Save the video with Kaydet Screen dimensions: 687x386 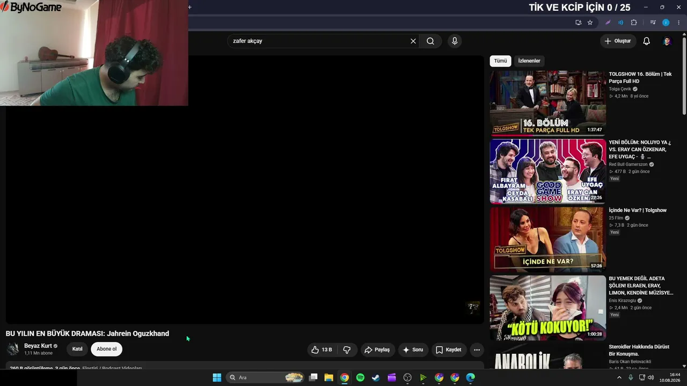[x=449, y=350]
